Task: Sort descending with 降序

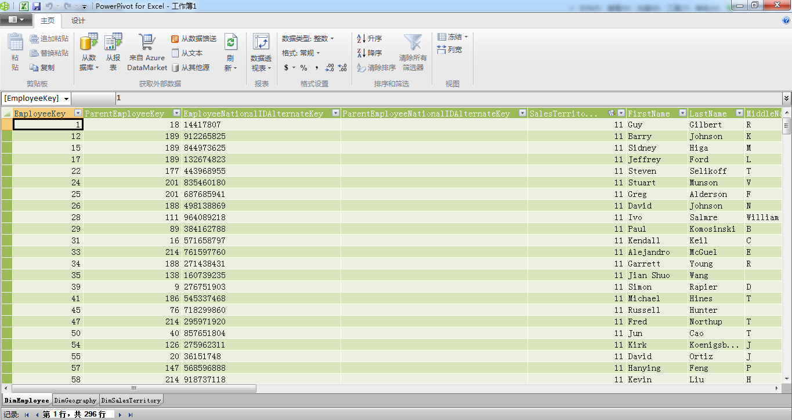Action: [x=369, y=53]
